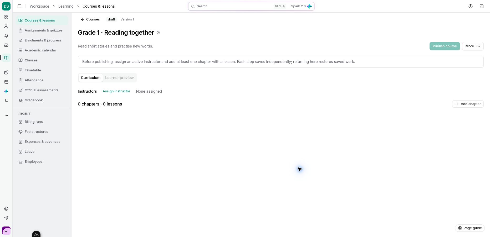Click the user-check icon in left rail

(x=6, y=26)
